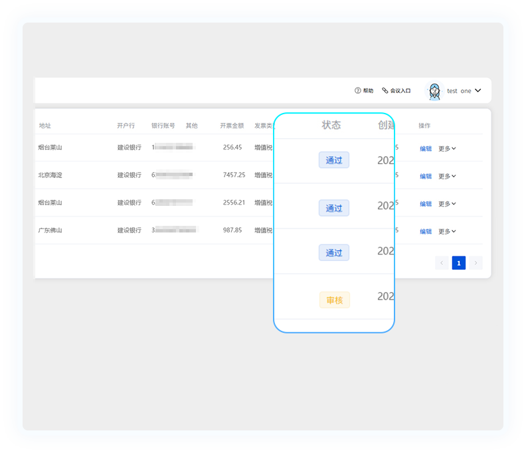Click the first 通过 status tag
The width and height of the screenshot is (526, 453).
click(334, 160)
